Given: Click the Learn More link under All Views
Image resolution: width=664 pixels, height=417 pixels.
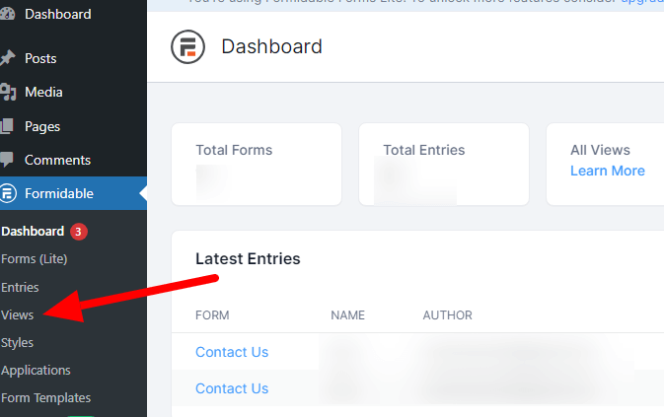Looking at the screenshot, I should coord(607,171).
